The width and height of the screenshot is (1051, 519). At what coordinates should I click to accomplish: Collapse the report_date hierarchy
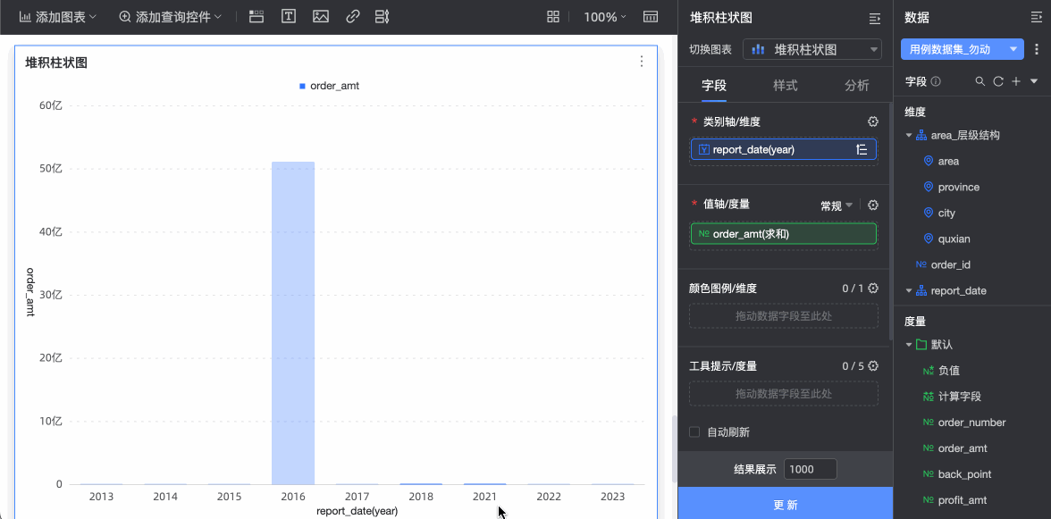tap(909, 290)
